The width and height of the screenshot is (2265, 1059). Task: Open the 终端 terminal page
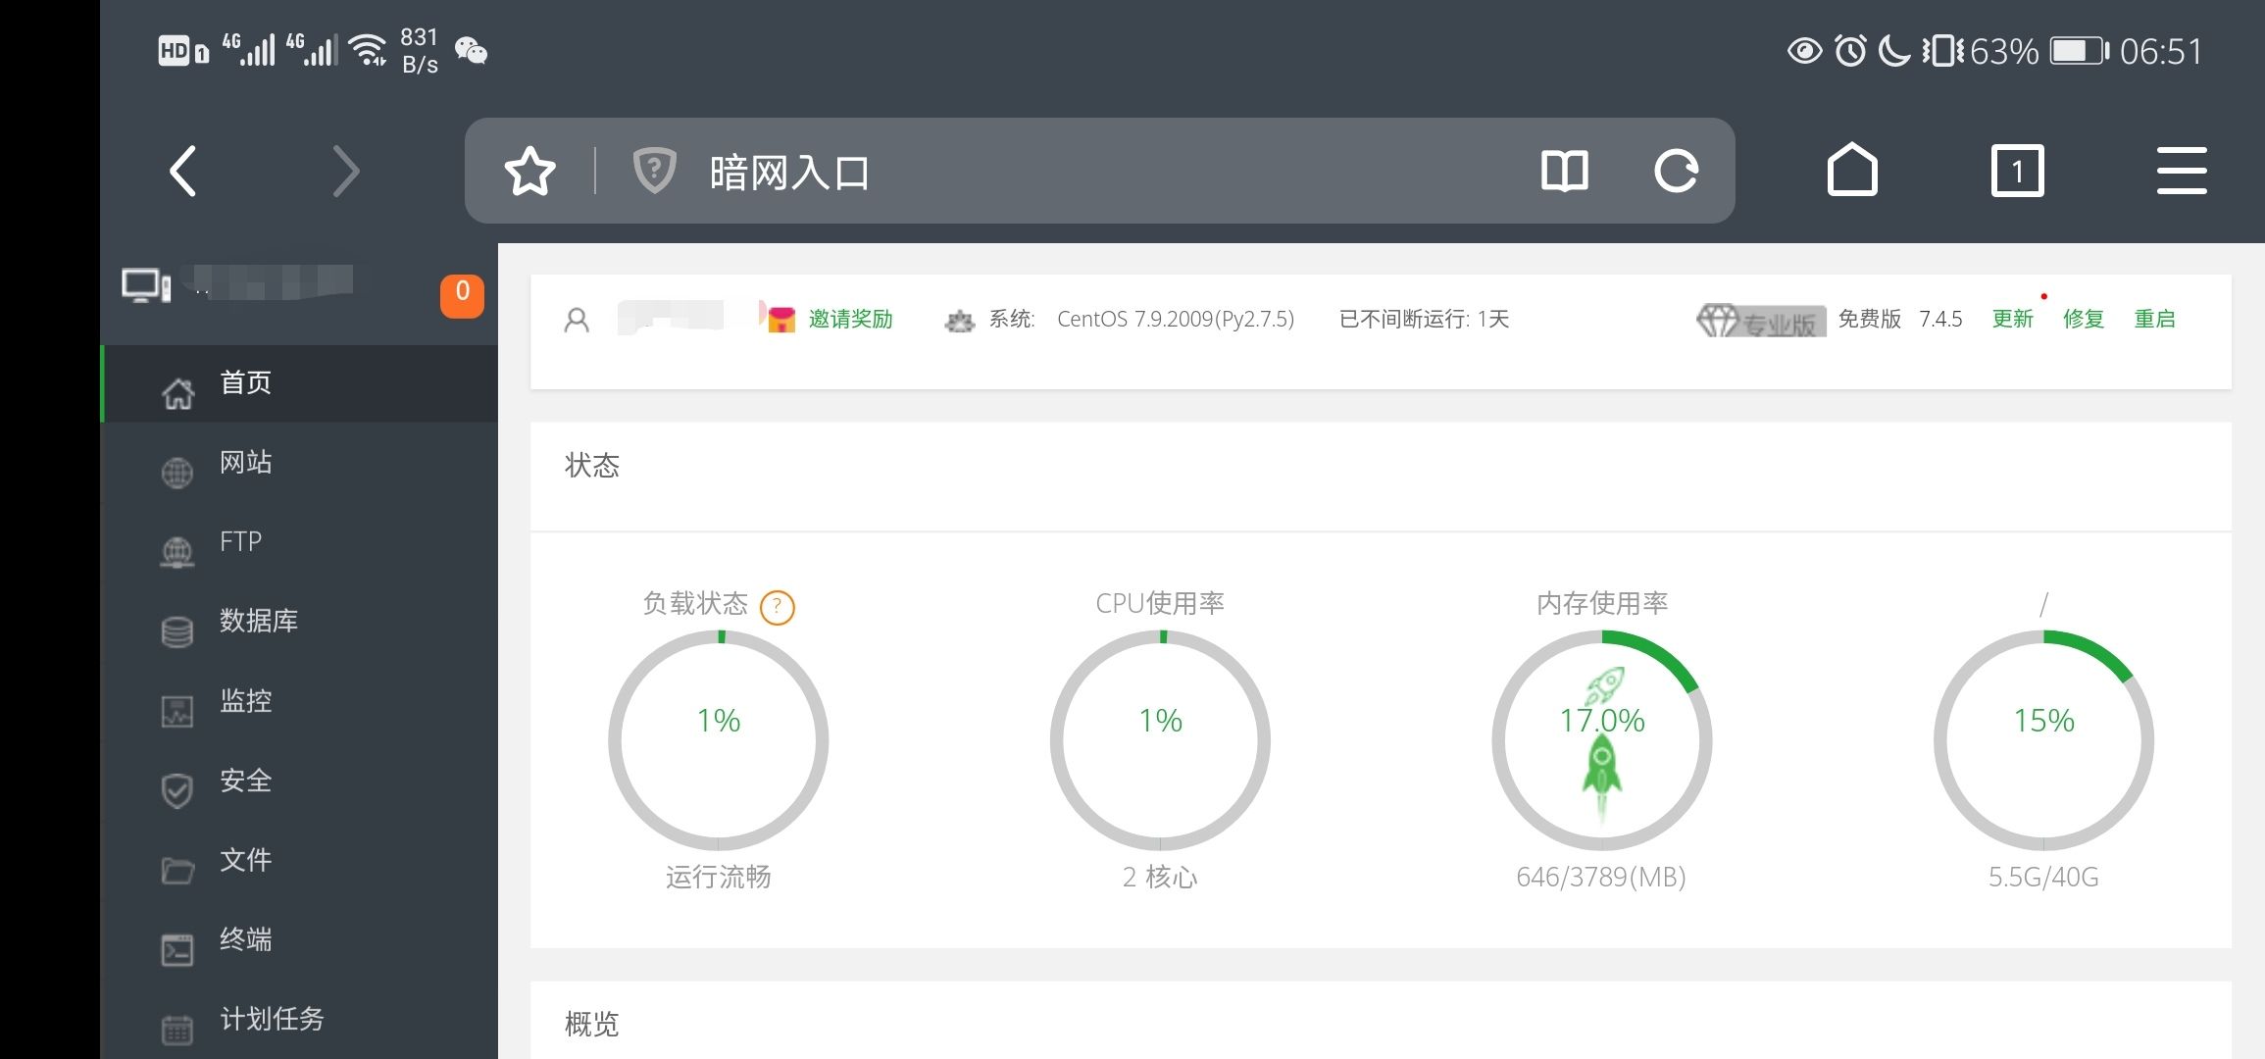click(x=245, y=939)
